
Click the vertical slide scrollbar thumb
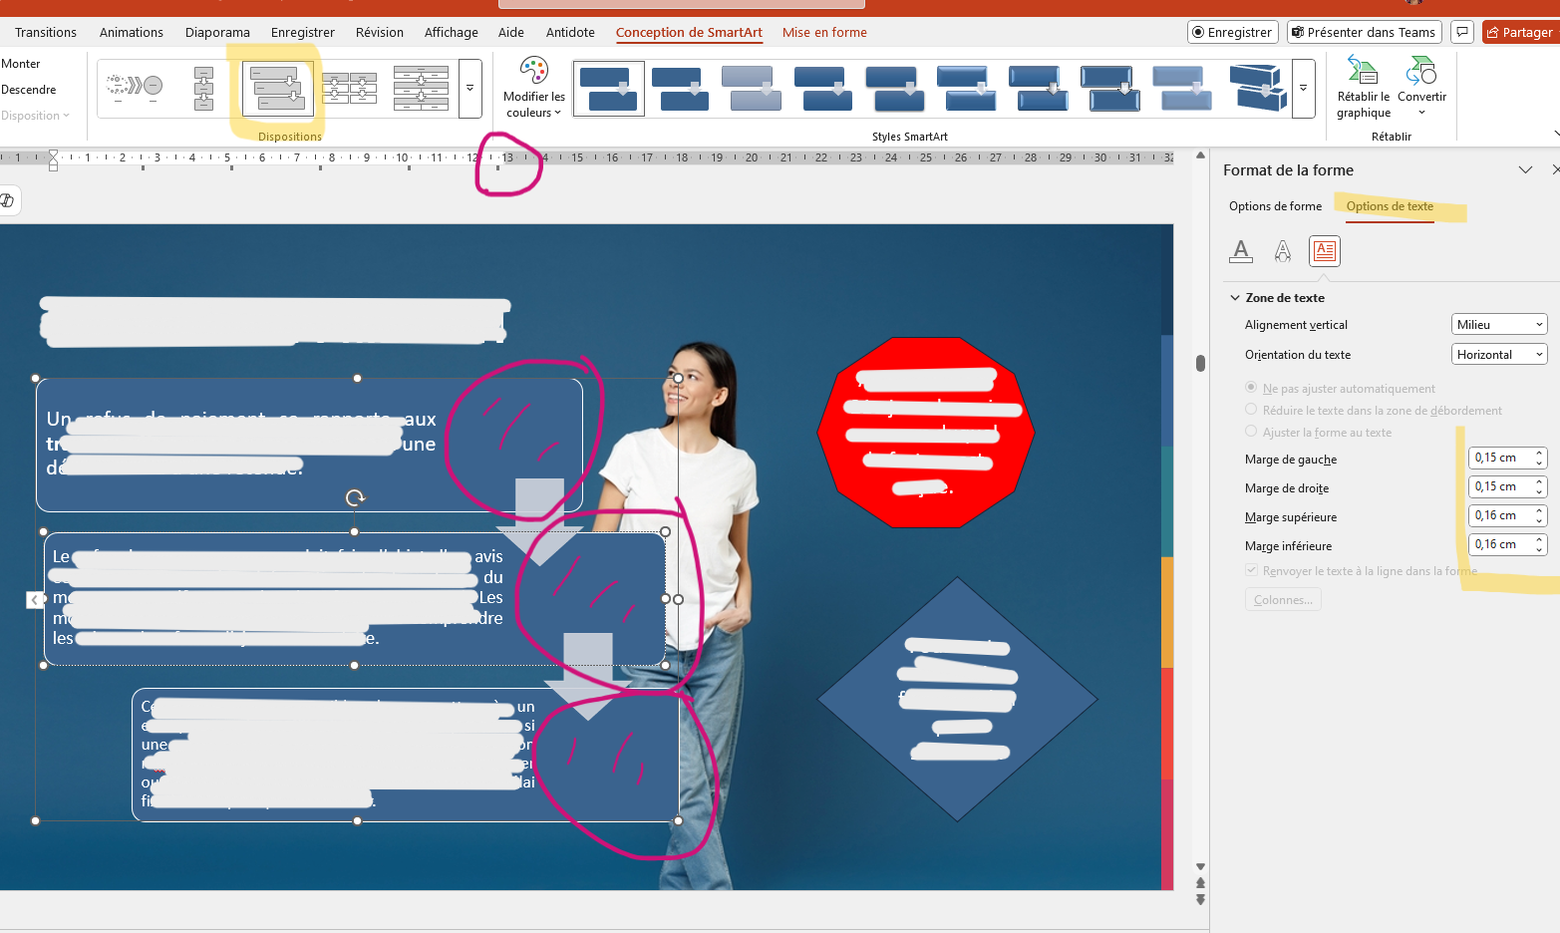pos(1200,363)
